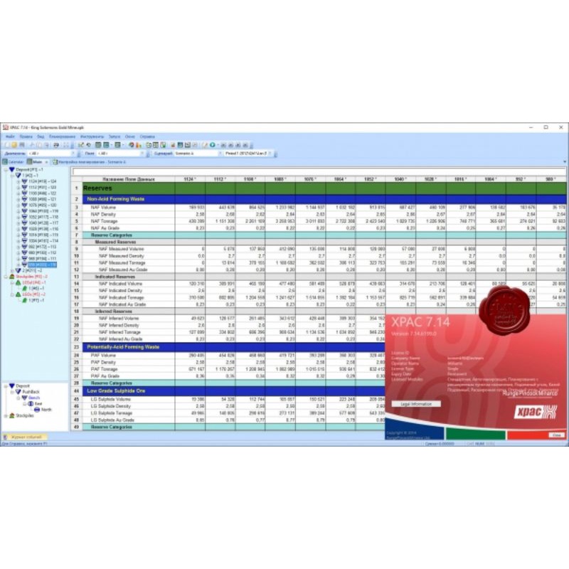This screenshot has width=569, height=569.
Task: Click the Stockpiles pile icon in upper tree
Action: click(12, 277)
